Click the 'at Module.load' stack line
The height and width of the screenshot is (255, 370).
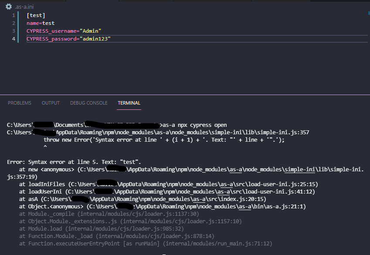coord(102,229)
